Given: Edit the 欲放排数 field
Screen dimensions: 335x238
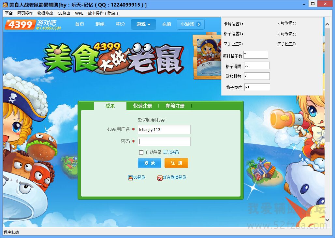Looking at the screenshot, I should pos(257,76).
